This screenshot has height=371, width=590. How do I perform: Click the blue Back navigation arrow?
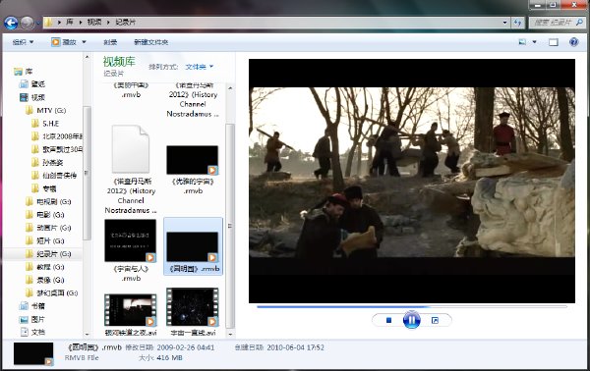[x=11, y=23]
